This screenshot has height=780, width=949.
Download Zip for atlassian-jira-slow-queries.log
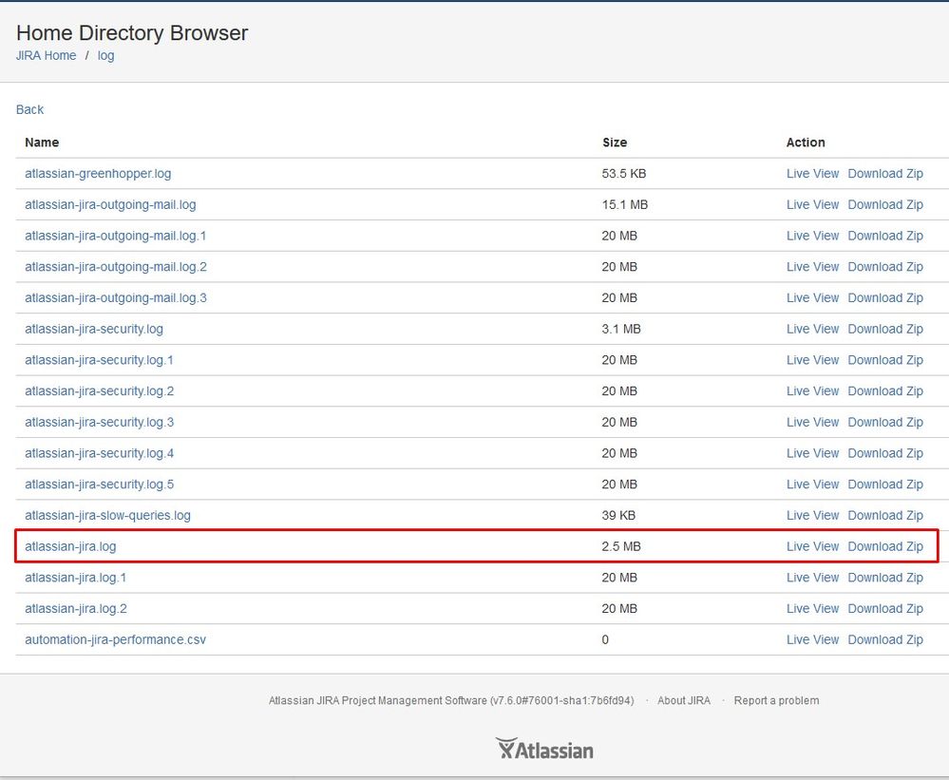[885, 516]
